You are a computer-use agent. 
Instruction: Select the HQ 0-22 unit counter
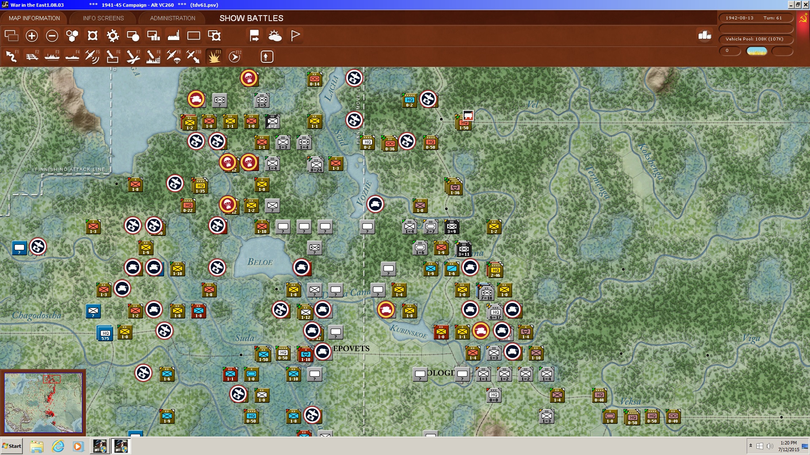188,206
